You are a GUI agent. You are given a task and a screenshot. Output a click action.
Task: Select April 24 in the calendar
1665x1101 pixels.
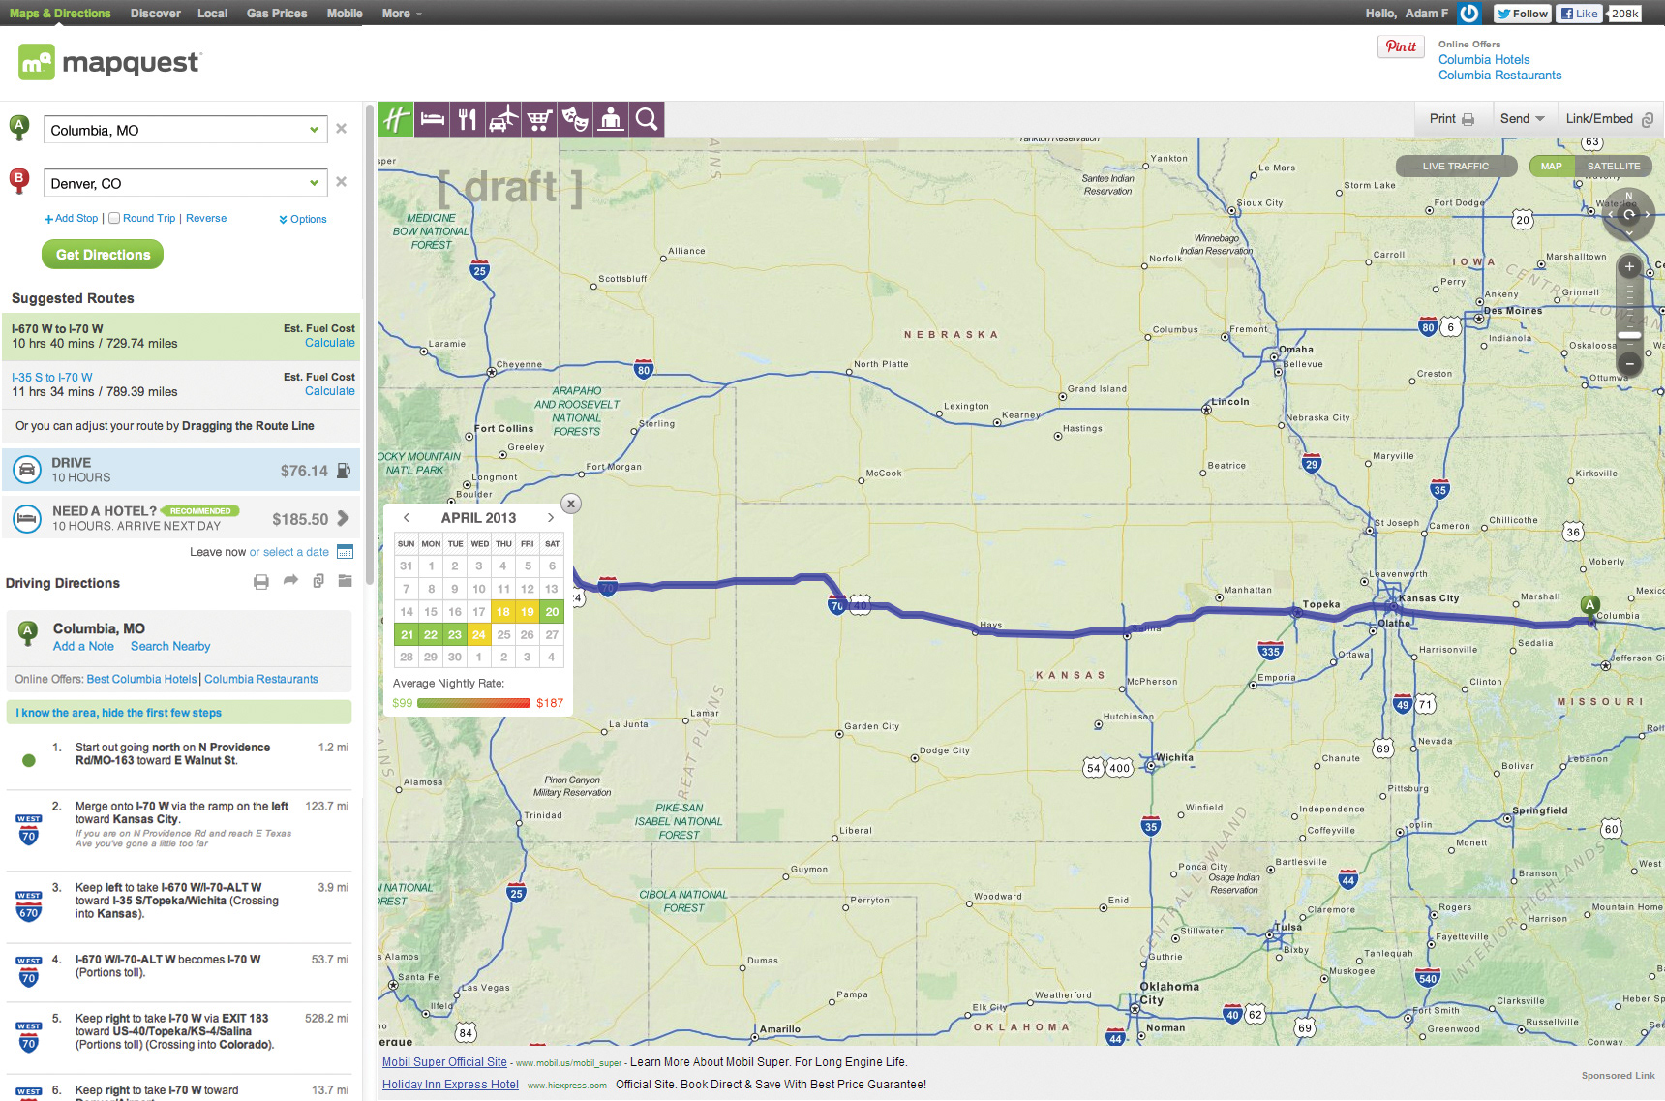(x=479, y=635)
